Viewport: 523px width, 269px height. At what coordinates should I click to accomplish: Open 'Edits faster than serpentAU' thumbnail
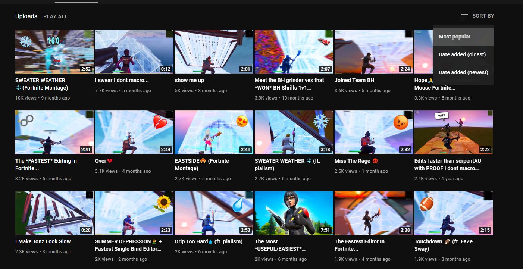pyautogui.click(x=453, y=132)
